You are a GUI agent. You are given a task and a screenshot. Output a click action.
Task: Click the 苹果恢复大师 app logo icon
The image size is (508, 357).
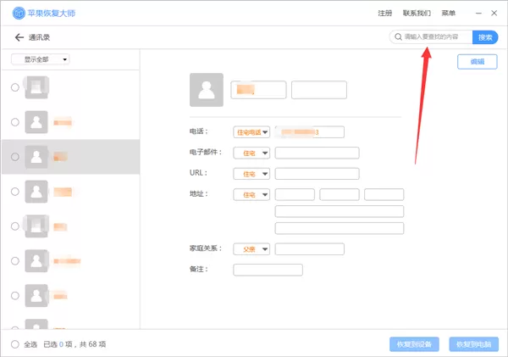19,13
